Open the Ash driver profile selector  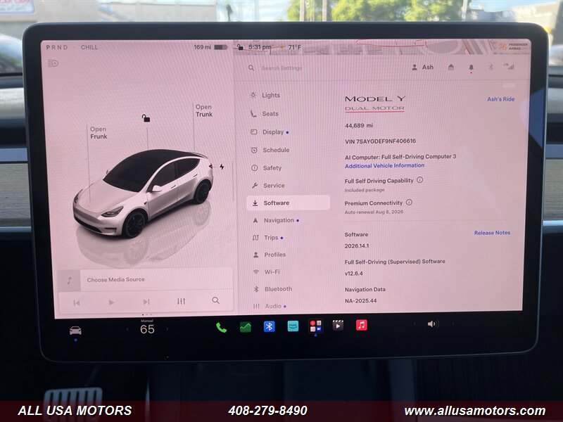[422, 68]
